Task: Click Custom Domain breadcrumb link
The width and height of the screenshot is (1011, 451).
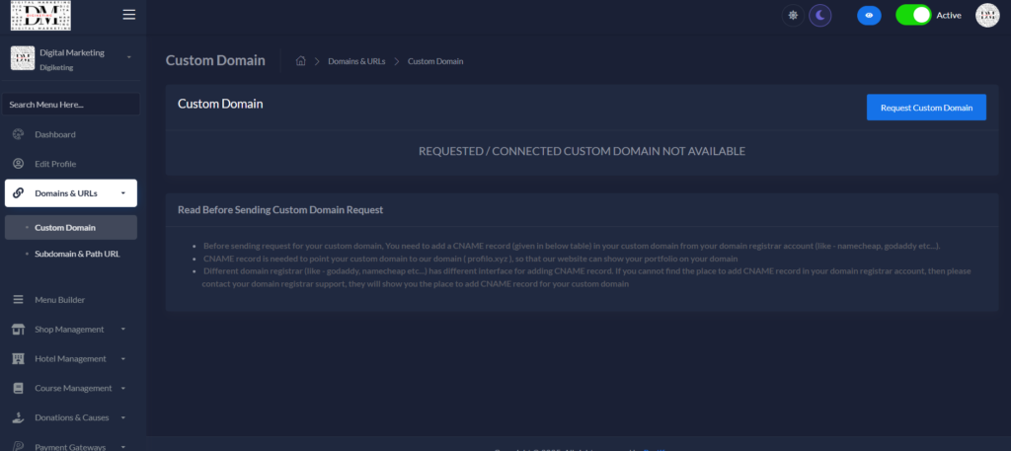Action: coord(435,61)
